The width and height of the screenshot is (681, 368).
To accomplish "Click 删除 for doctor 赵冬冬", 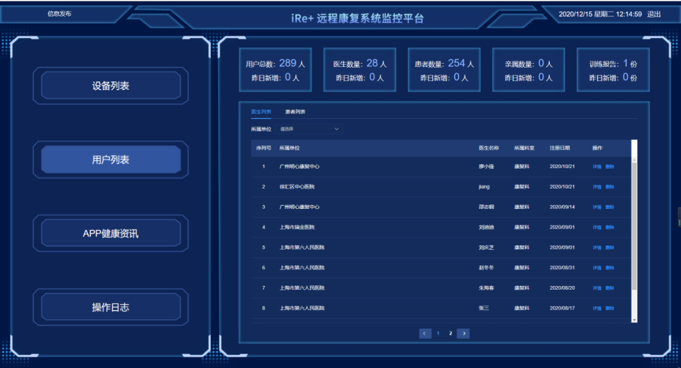I will pos(610,268).
